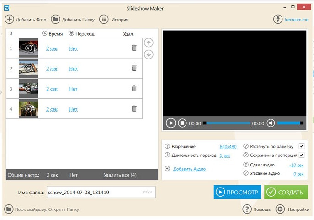This screenshot has width=314, height=220.
Task: Select slide 4 thumbnail
Action: pyautogui.click(x=28, y=108)
